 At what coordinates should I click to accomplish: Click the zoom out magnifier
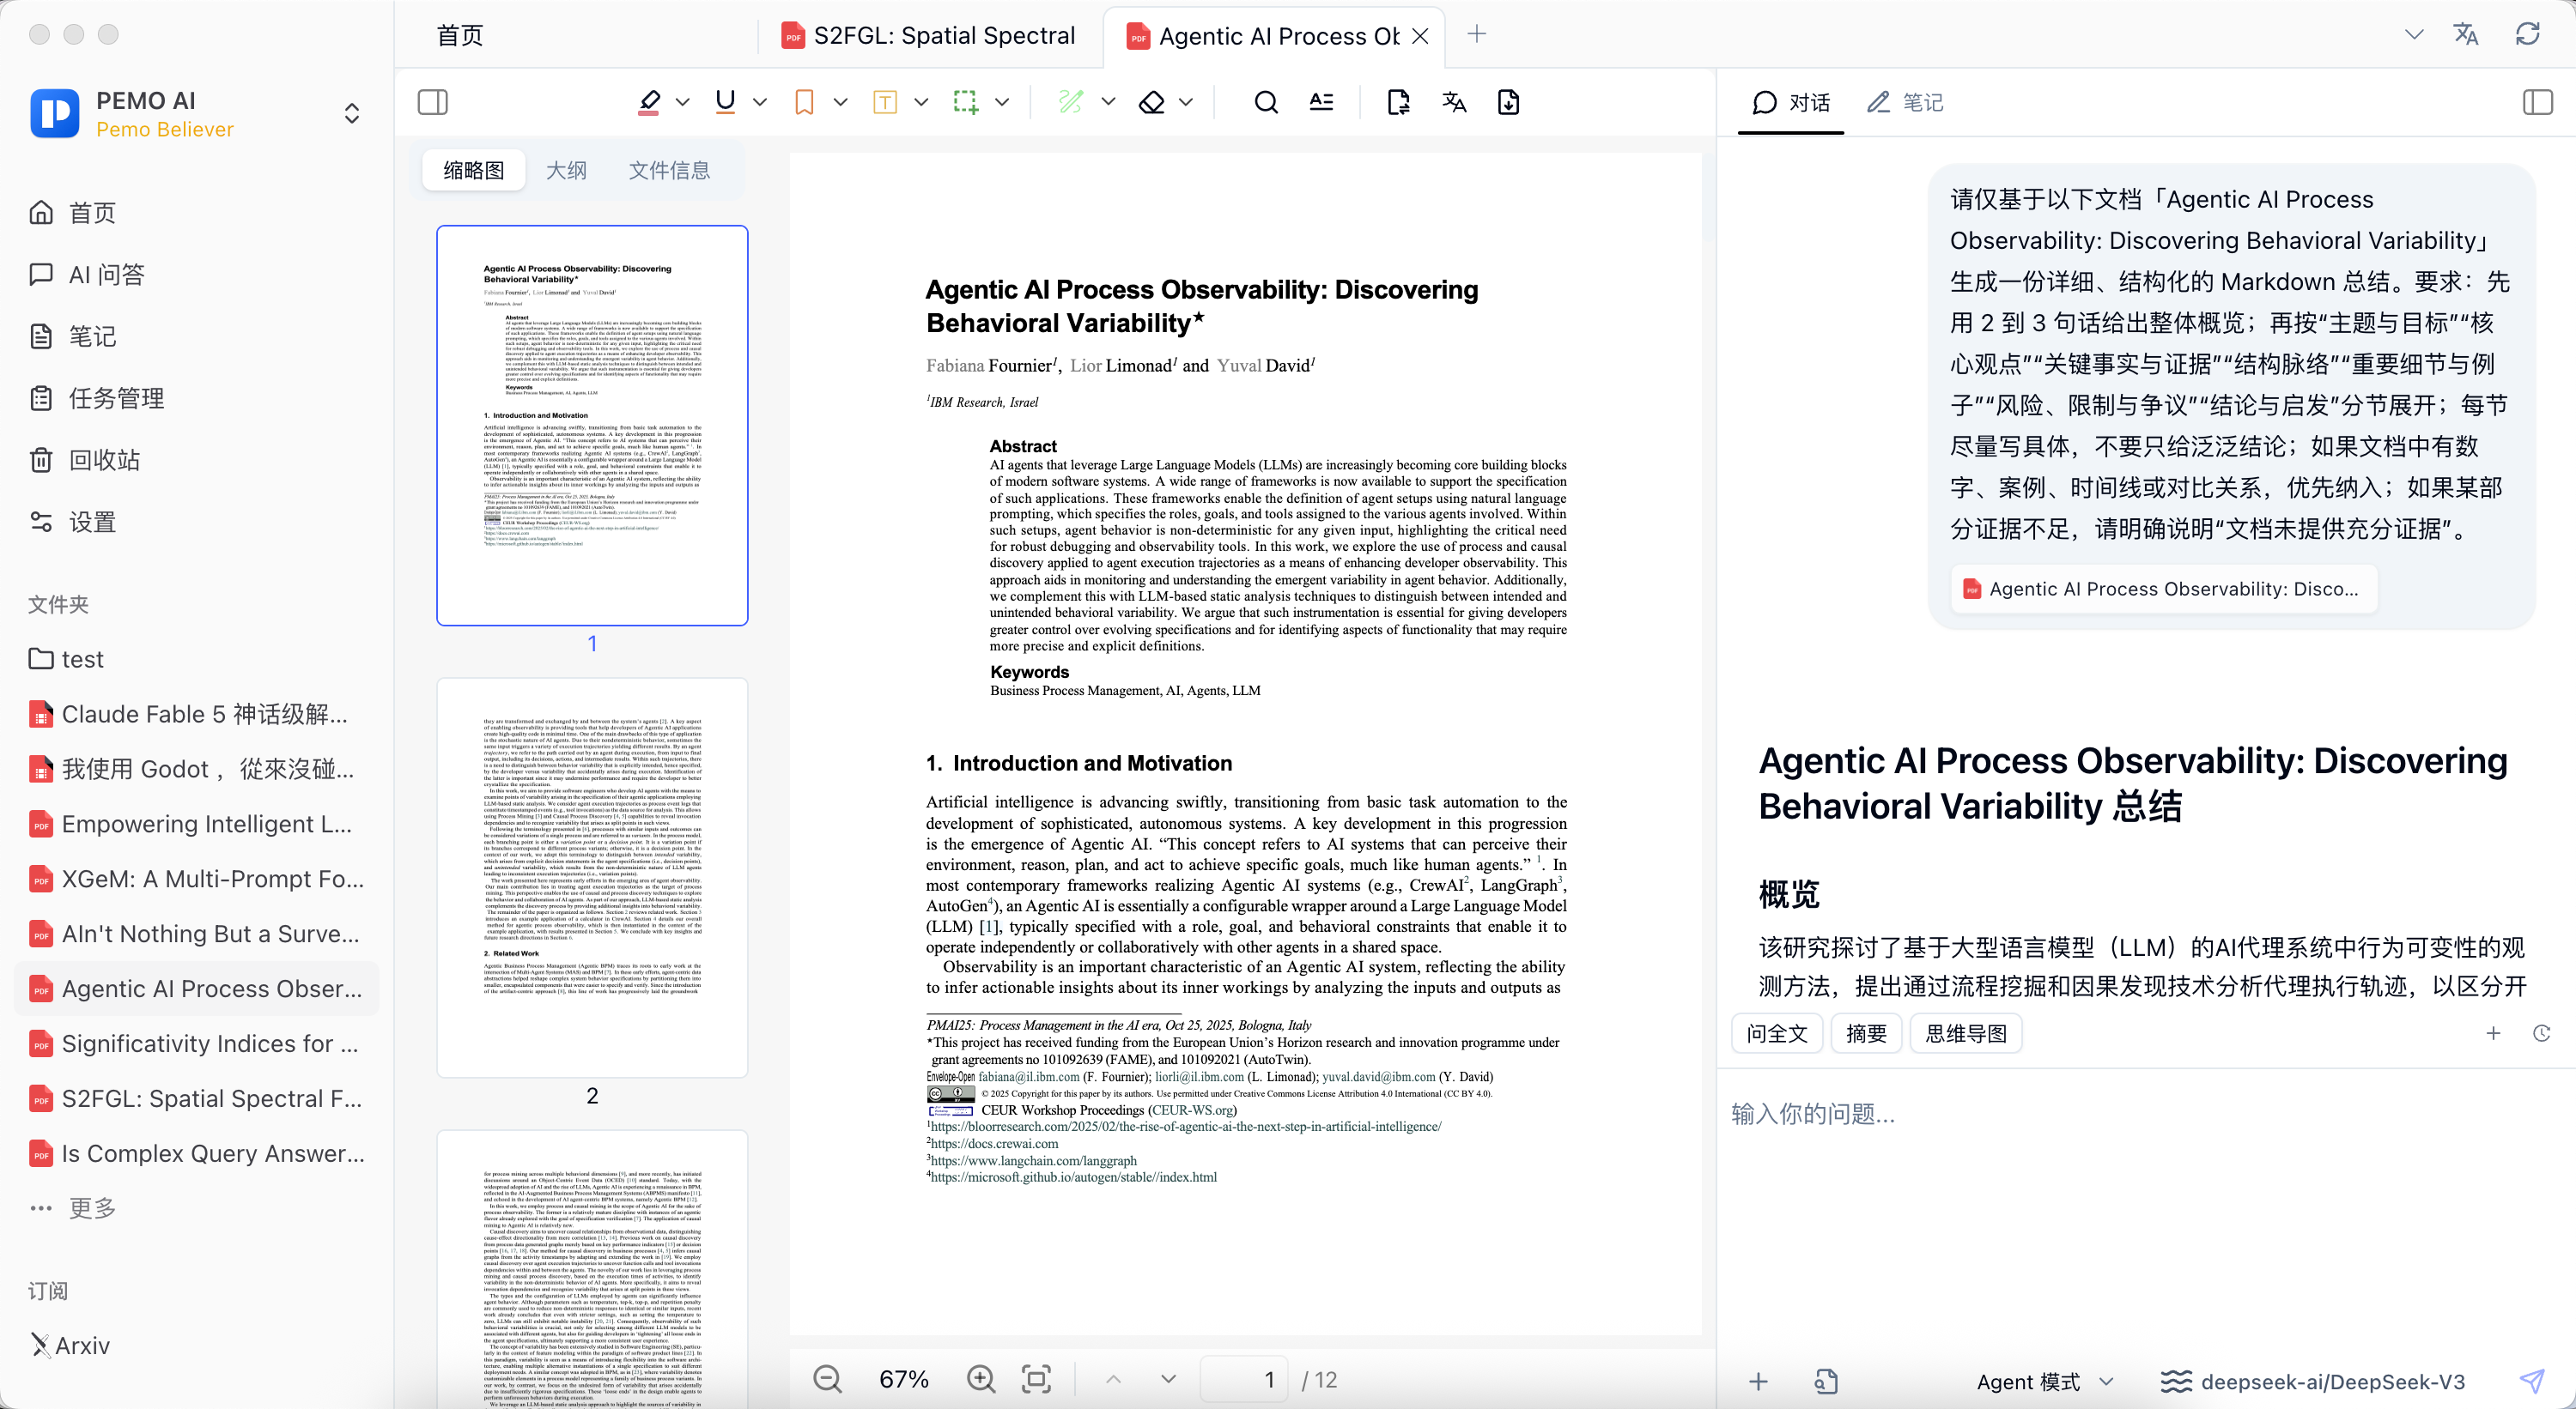(x=827, y=1380)
